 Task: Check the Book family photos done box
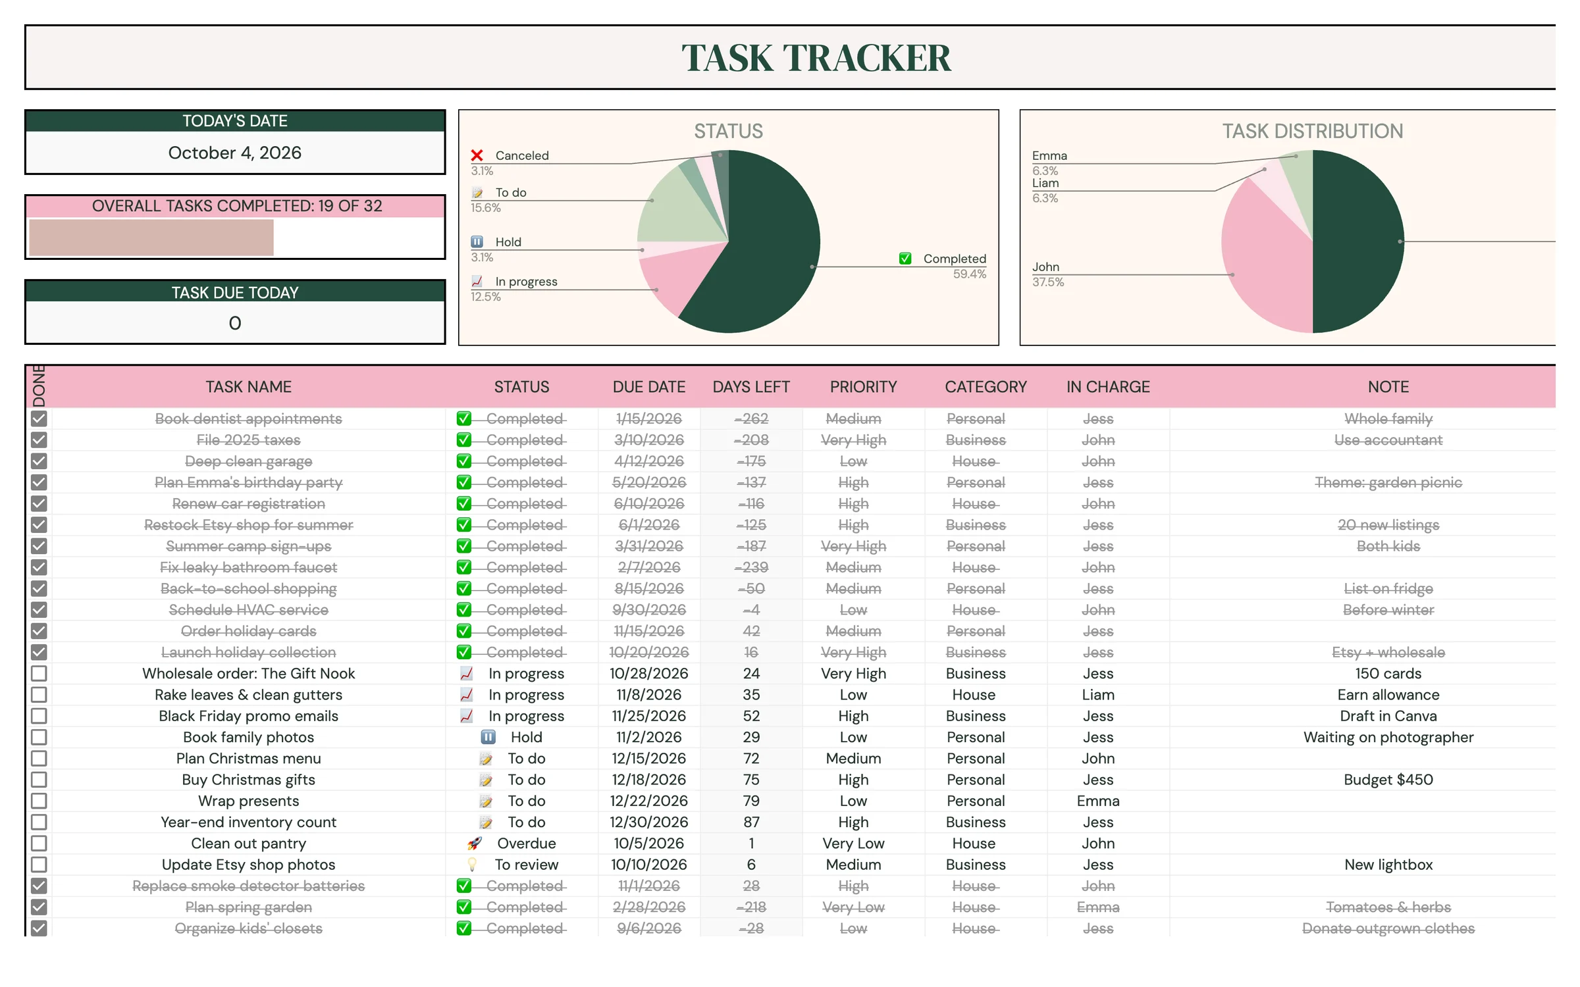pos(39,737)
